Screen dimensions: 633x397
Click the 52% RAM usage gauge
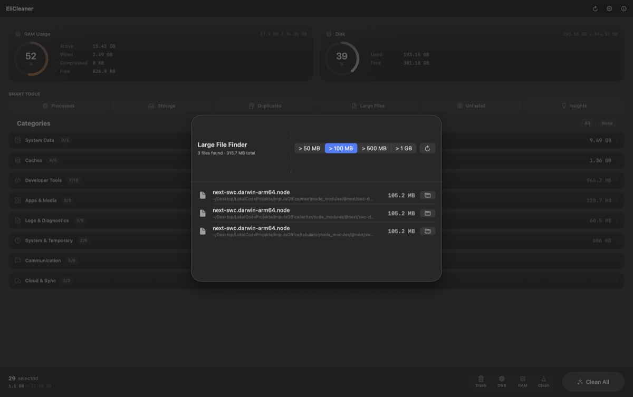point(31,59)
